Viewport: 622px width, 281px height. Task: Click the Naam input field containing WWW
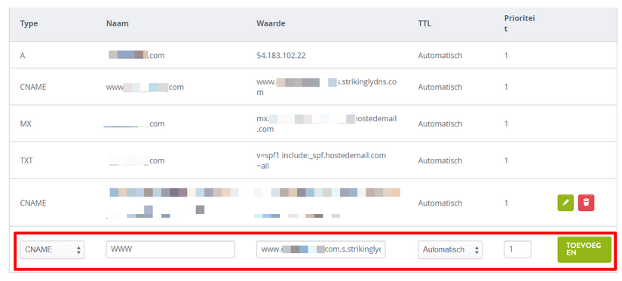pos(170,249)
